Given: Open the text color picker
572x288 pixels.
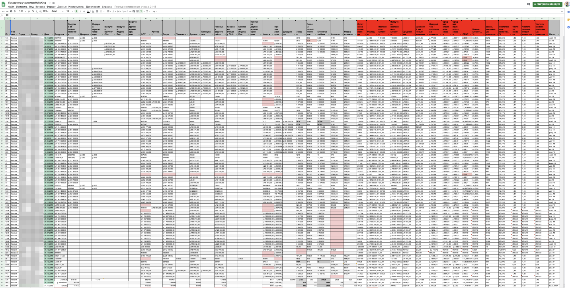Looking at the screenshot, I should click(x=88, y=11).
